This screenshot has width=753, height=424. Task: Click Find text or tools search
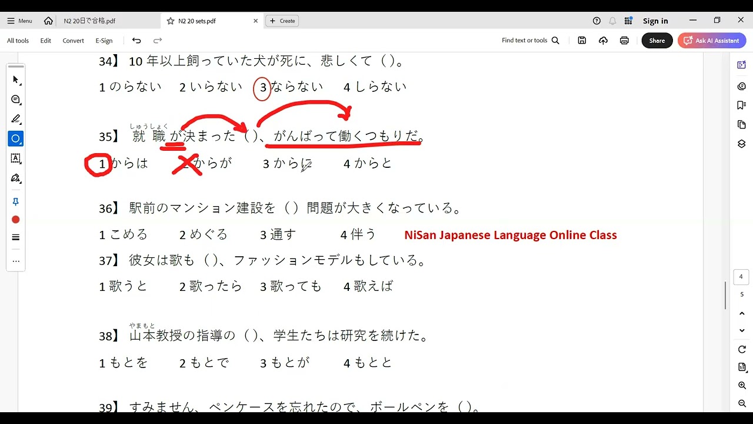pos(530,41)
